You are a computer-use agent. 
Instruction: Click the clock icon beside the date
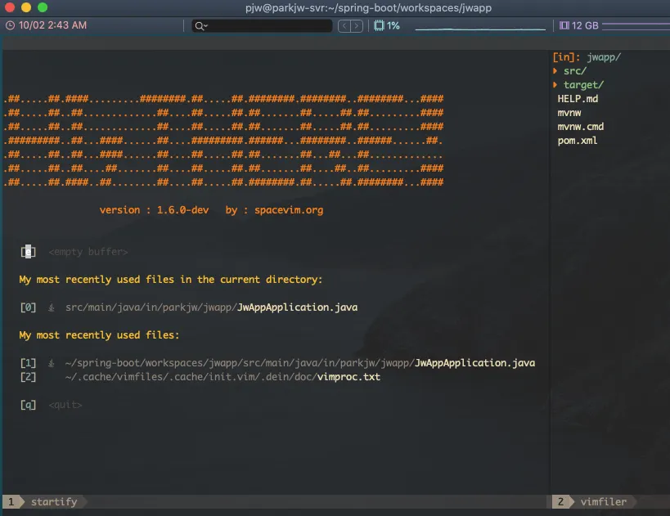[10, 25]
